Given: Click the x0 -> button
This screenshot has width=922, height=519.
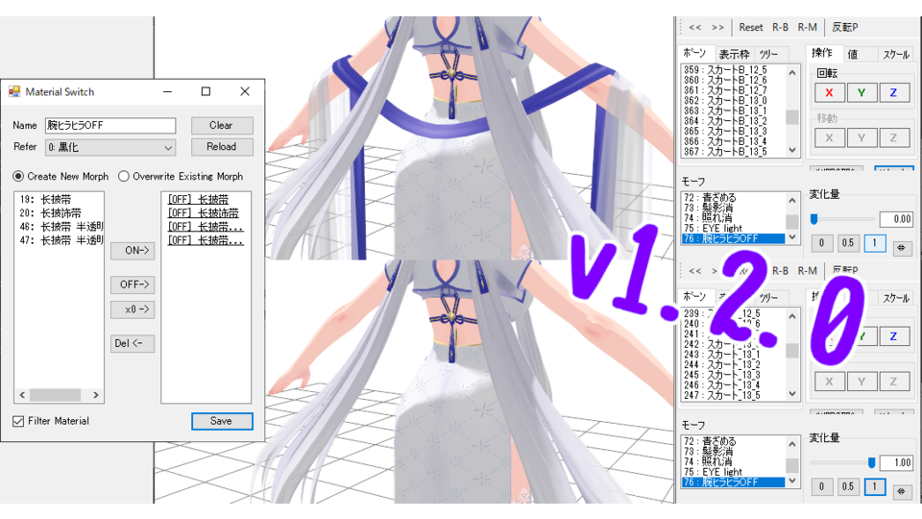Looking at the screenshot, I should click(x=133, y=309).
